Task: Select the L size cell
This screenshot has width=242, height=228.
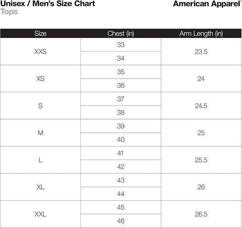Action: [x=40, y=160]
